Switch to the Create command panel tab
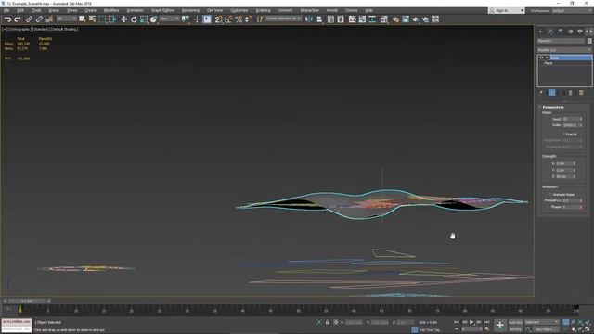The width and height of the screenshot is (594, 334). [x=540, y=32]
